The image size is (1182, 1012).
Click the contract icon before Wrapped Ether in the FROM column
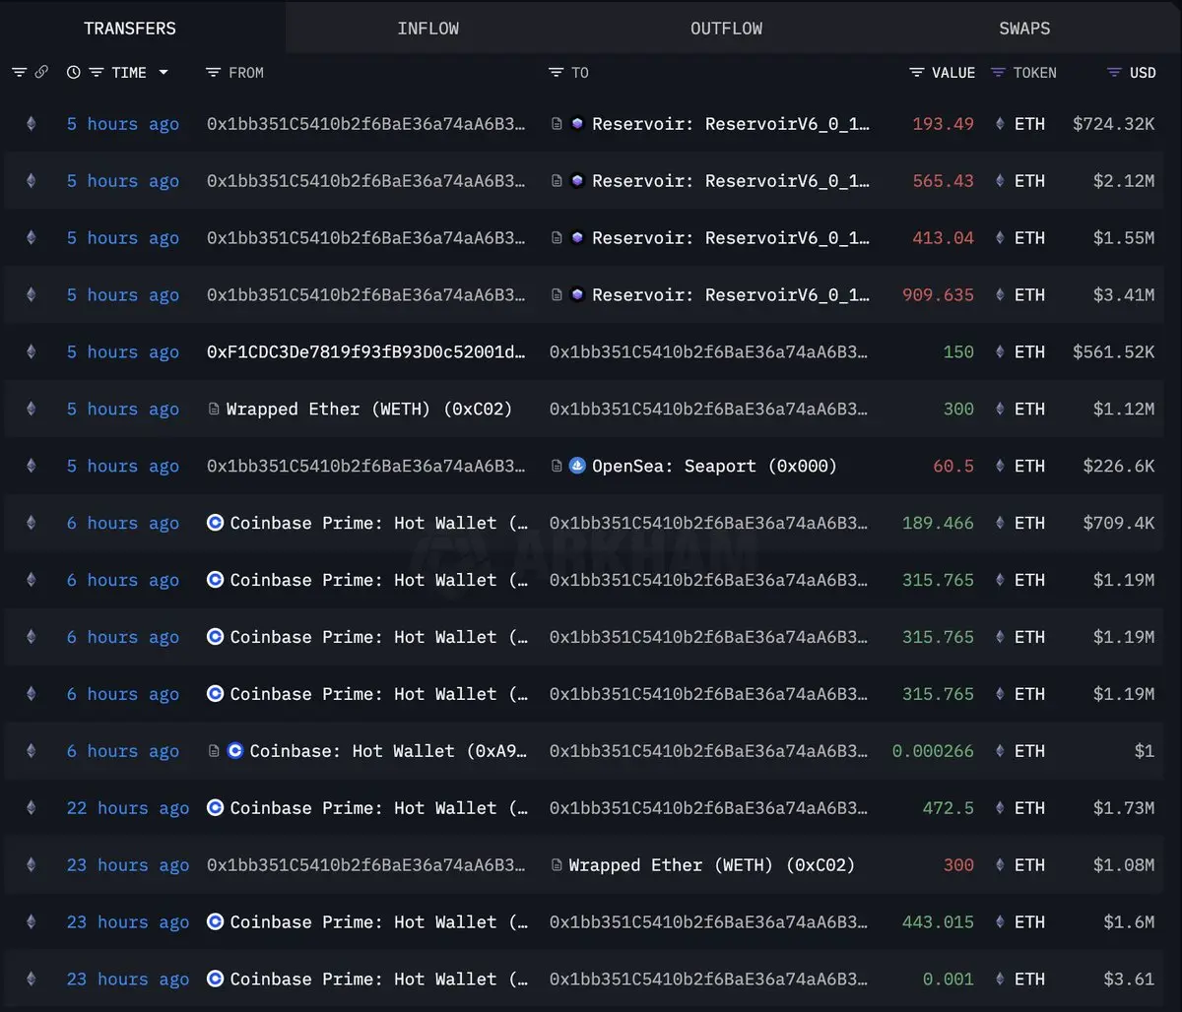tap(214, 409)
